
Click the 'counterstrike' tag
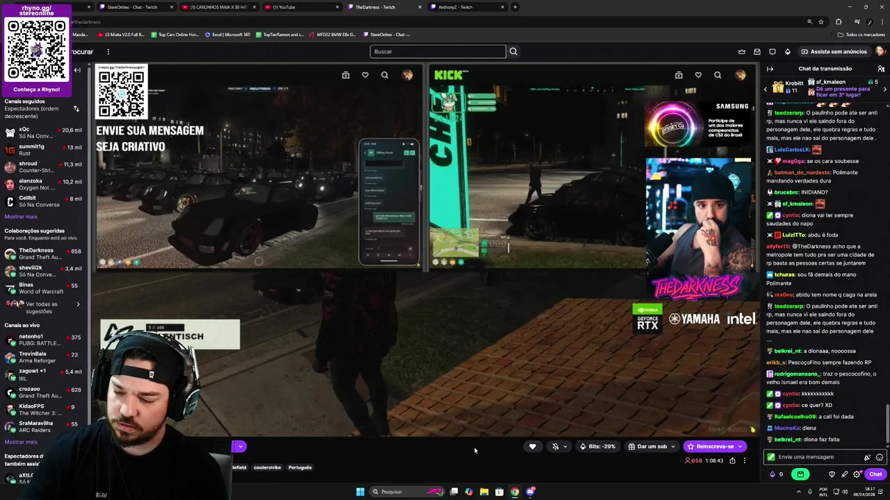tap(267, 467)
